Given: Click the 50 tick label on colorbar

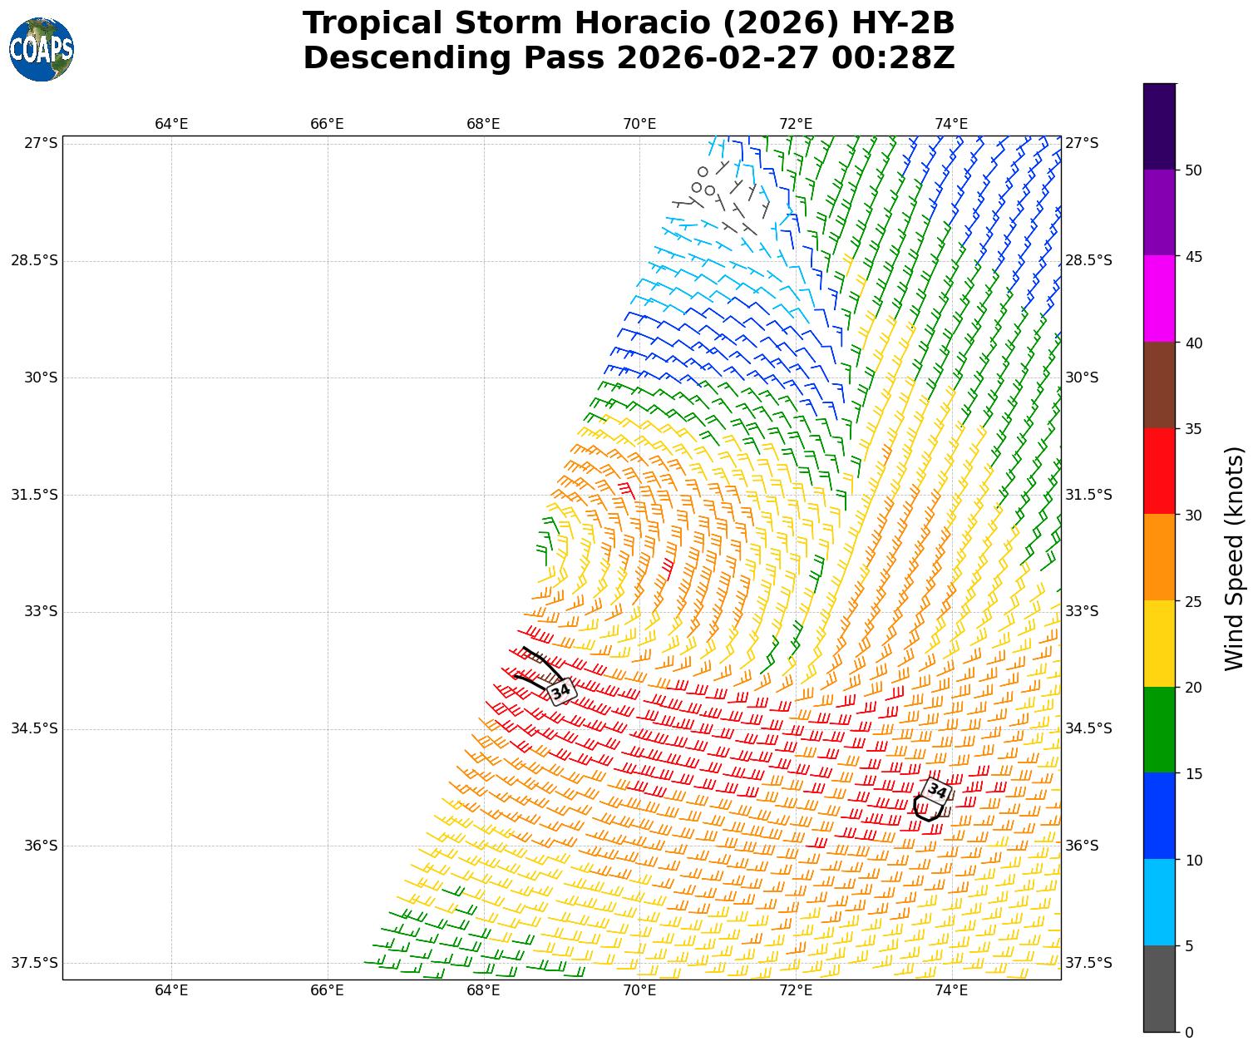Looking at the screenshot, I should [1194, 170].
